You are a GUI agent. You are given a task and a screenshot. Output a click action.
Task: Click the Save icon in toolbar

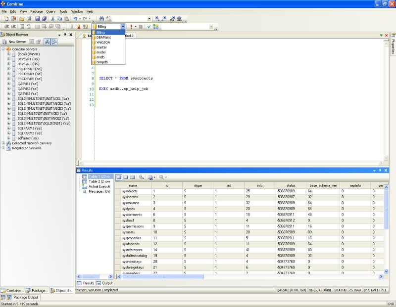(x=37, y=19)
